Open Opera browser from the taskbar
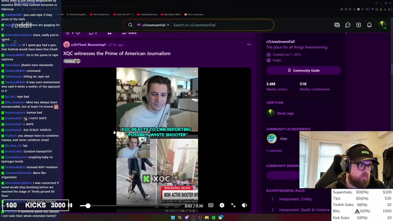This screenshot has height=221, width=393. click(x=193, y=218)
